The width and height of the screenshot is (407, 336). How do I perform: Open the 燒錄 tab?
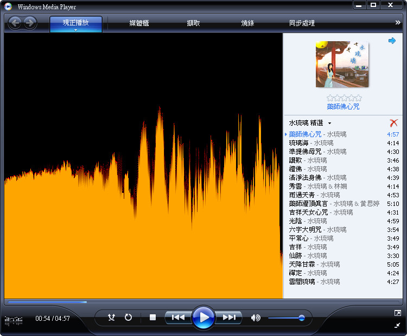coord(247,23)
